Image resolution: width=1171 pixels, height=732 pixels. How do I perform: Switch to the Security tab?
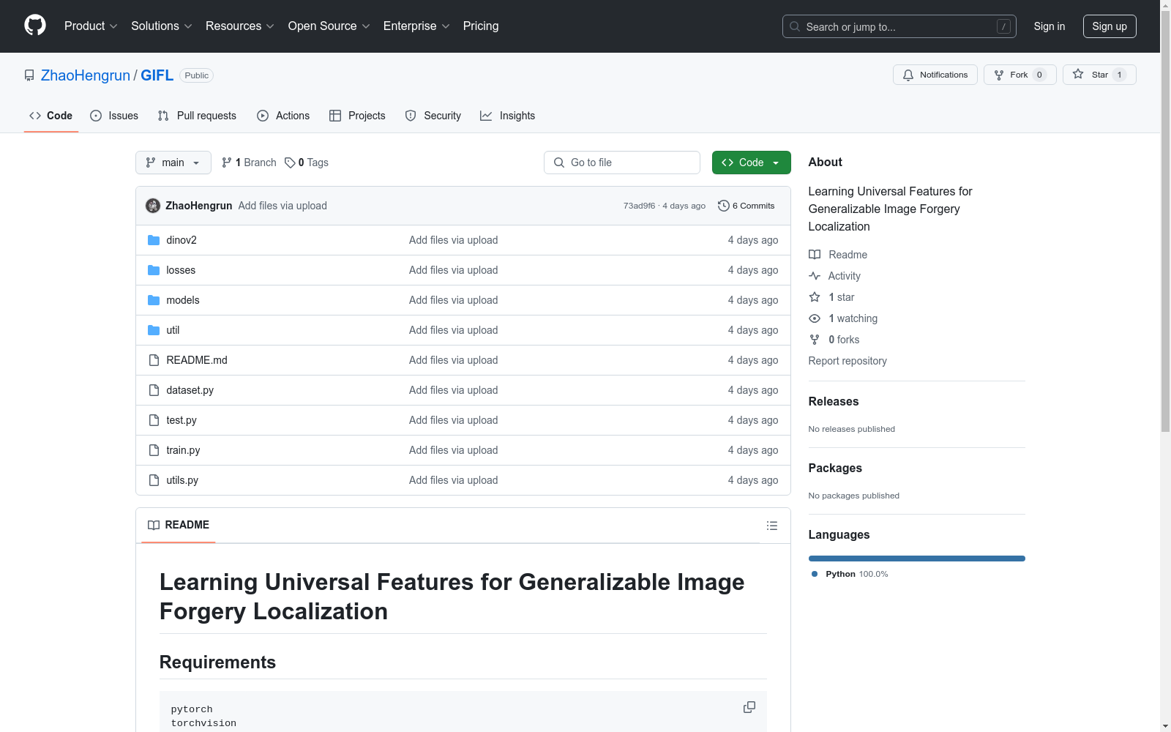433,116
